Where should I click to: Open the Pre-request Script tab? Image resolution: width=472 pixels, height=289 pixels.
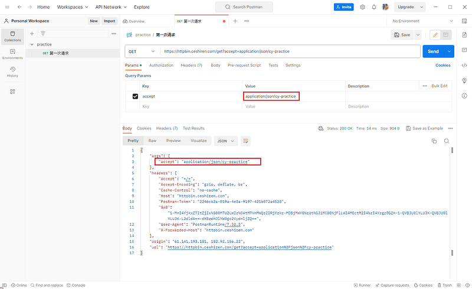(244, 65)
